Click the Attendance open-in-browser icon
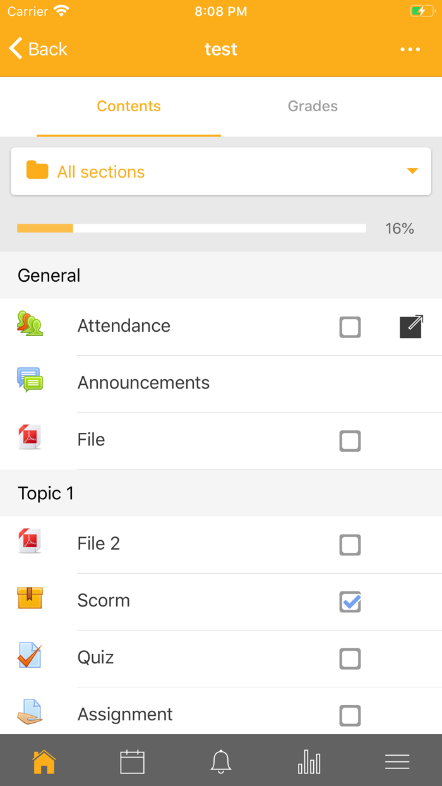Image resolution: width=442 pixels, height=786 pixels. (x=411, y=327)
